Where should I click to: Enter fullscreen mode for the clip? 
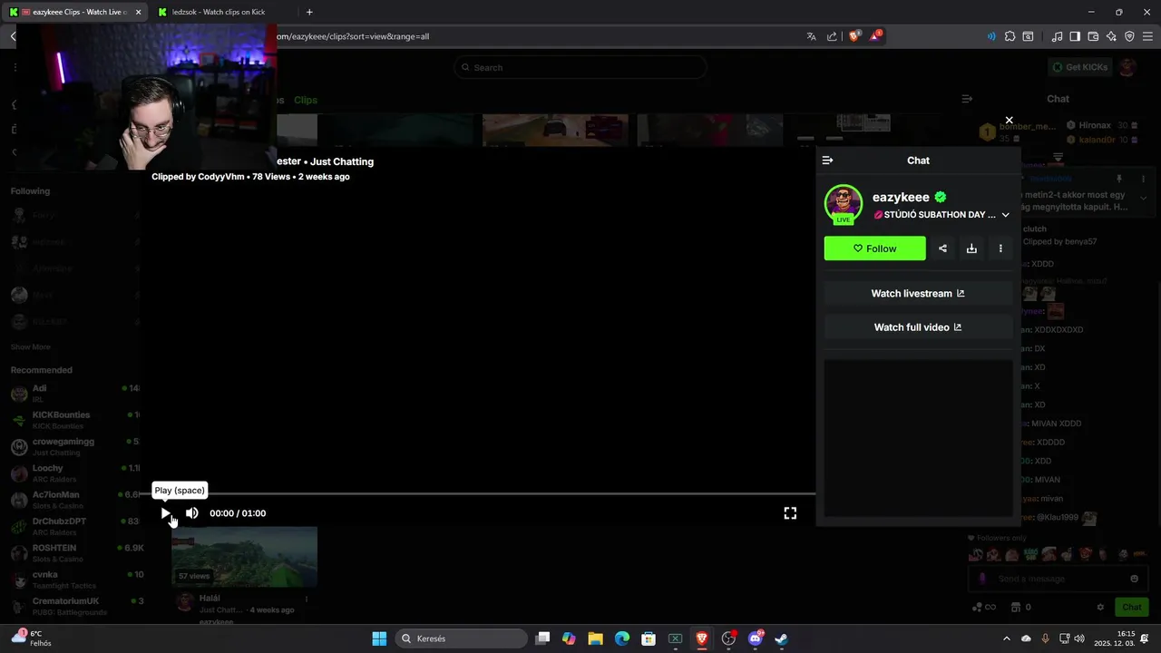(x=790, y=513)
